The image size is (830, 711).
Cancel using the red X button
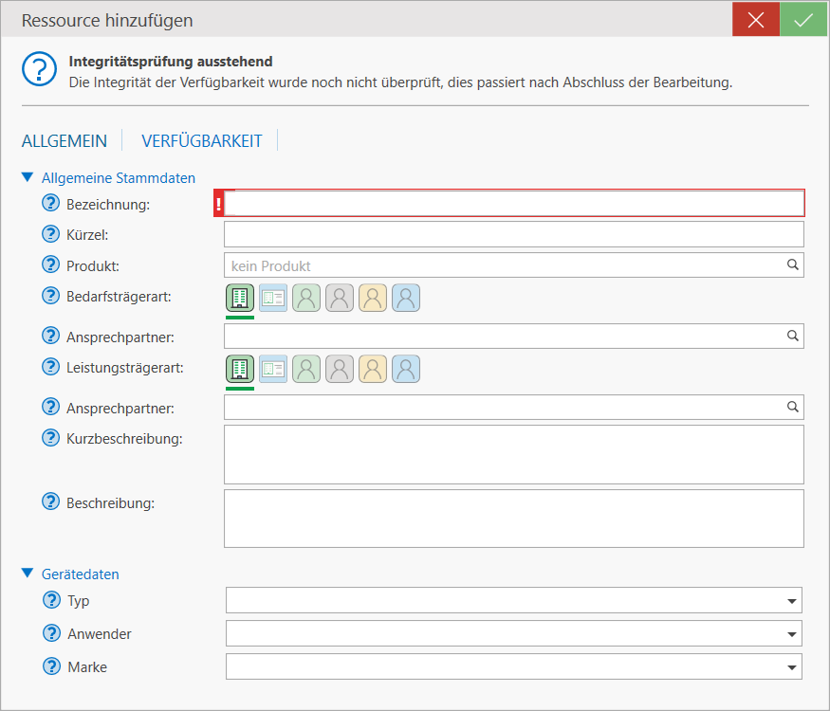tap(756, 20)
